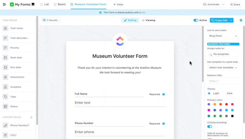Open the Copy link dropdown arrow
Screen dimensions: 245x139
[x=232, y=20]
